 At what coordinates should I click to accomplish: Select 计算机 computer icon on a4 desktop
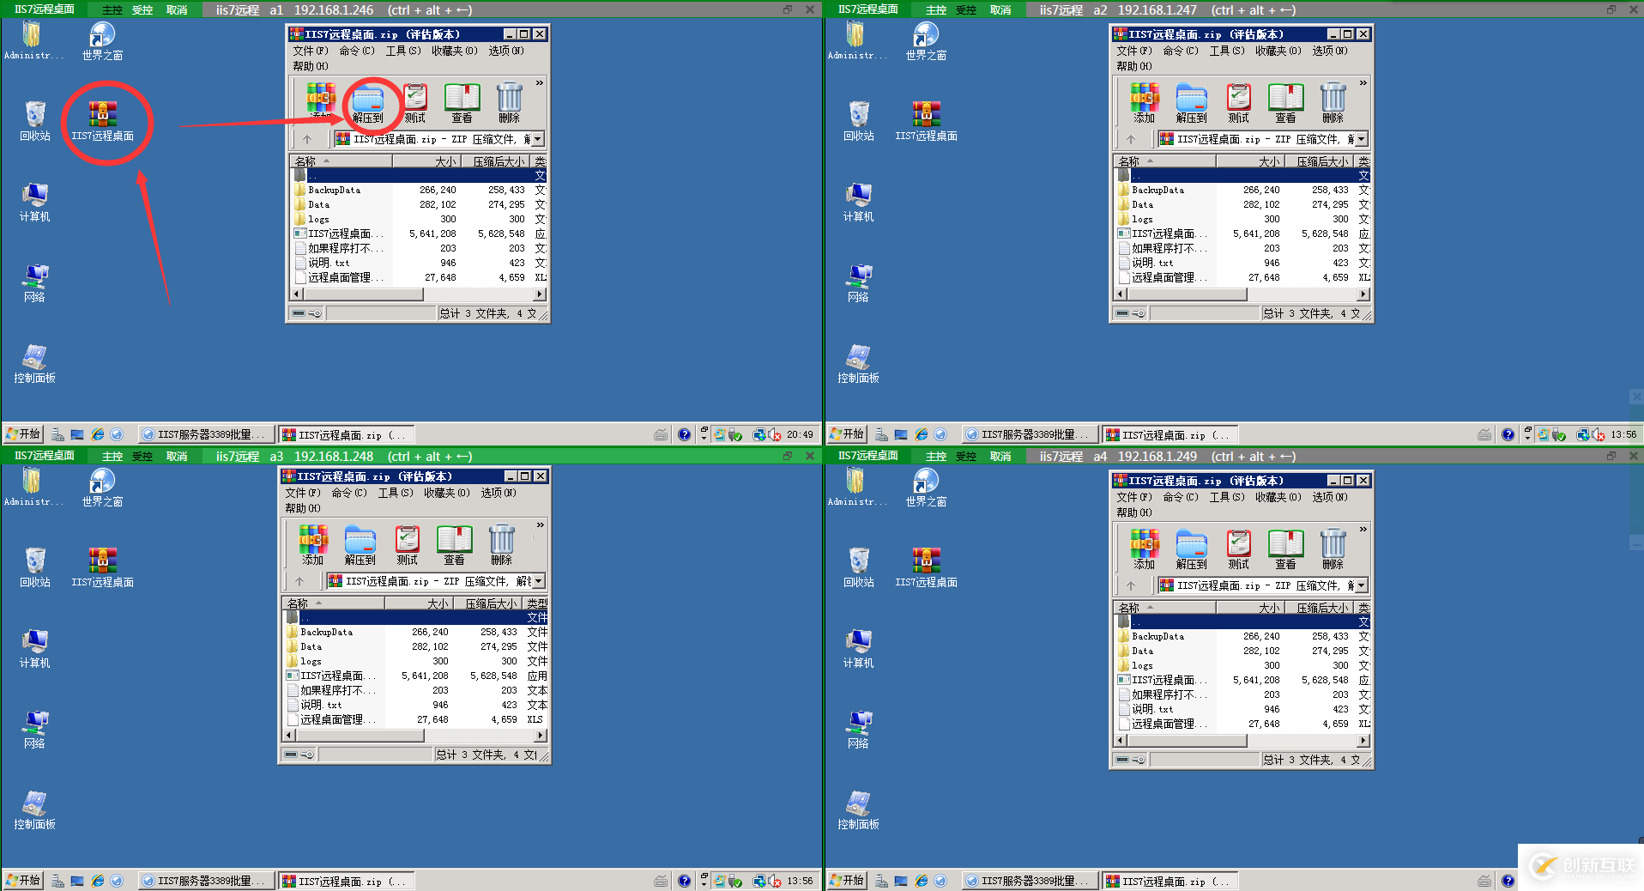(x=859, y=648)
